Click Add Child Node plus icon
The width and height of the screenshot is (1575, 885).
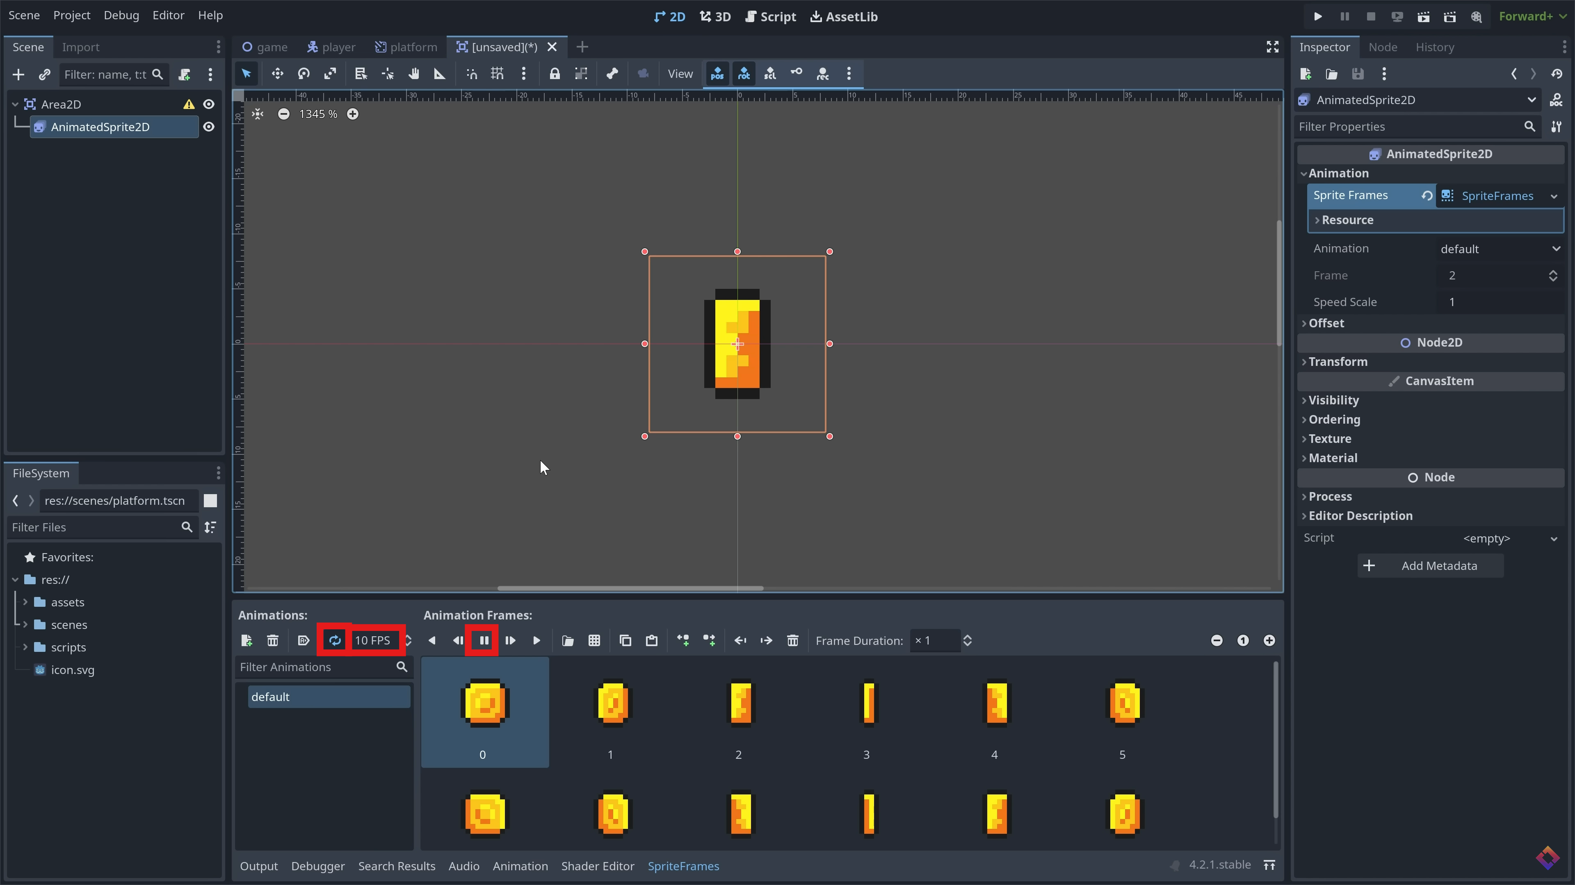click(18, 75)
